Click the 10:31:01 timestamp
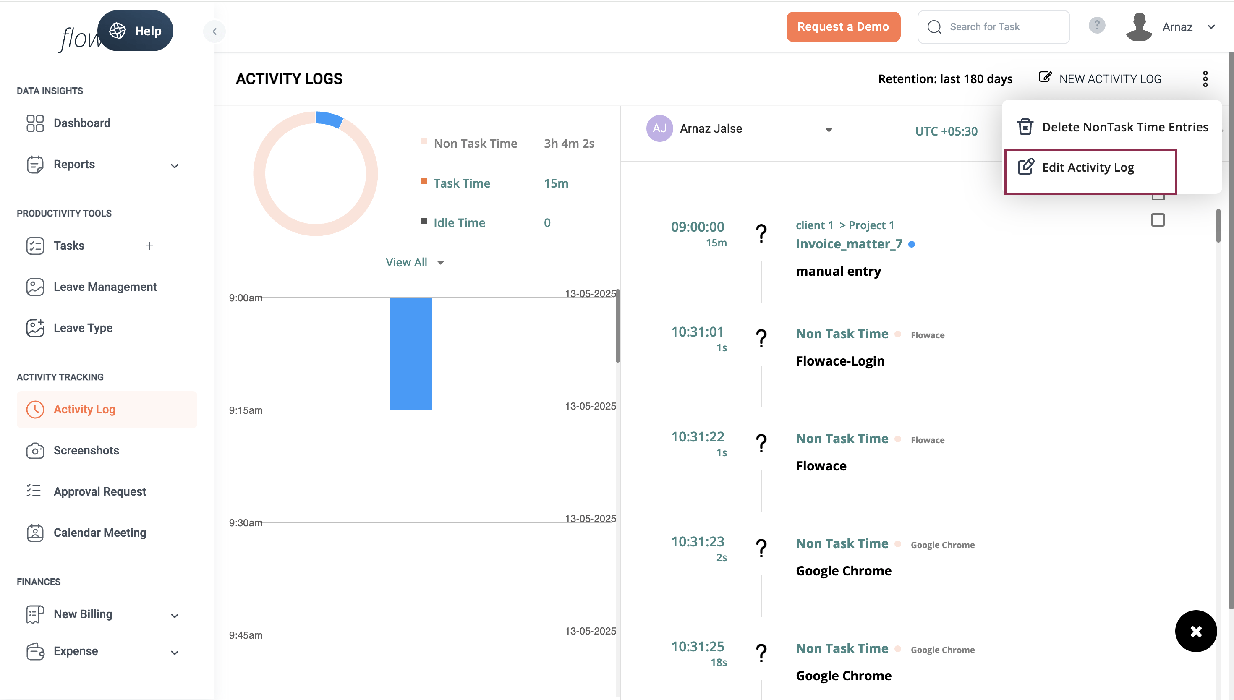Screen dimensions: 1234x700 697,332
